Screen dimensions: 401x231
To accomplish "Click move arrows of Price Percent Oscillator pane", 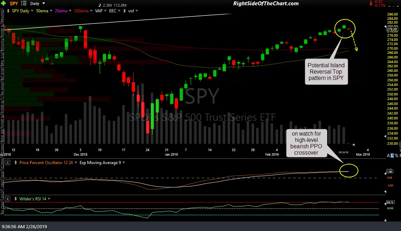I will (x=16, y=163).
